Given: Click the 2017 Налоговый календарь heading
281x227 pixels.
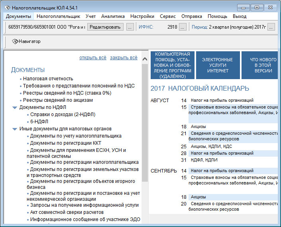Looking at the screenshot, I should [200, 89].
